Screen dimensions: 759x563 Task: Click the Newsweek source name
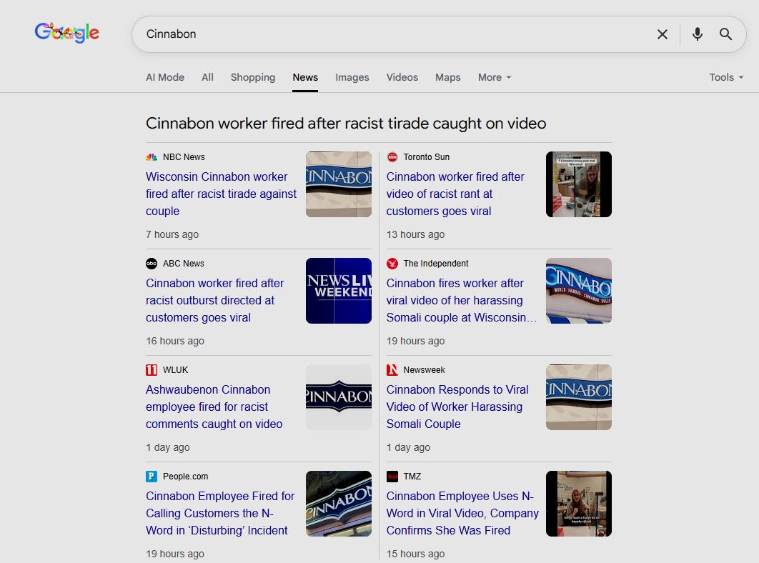(424, 370)
